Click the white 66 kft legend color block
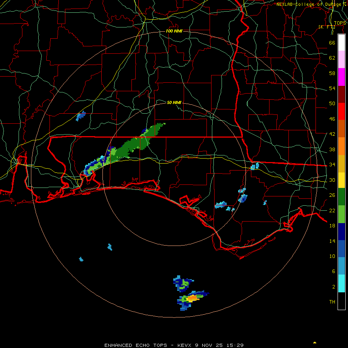 pyautogui.click(x=341, y=43)
